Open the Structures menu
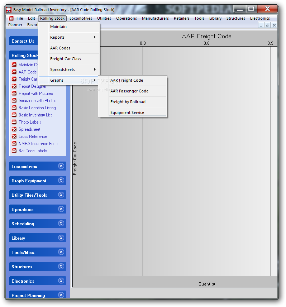The width and height of the screenshot is (286, 307). [x=236, y=18]
